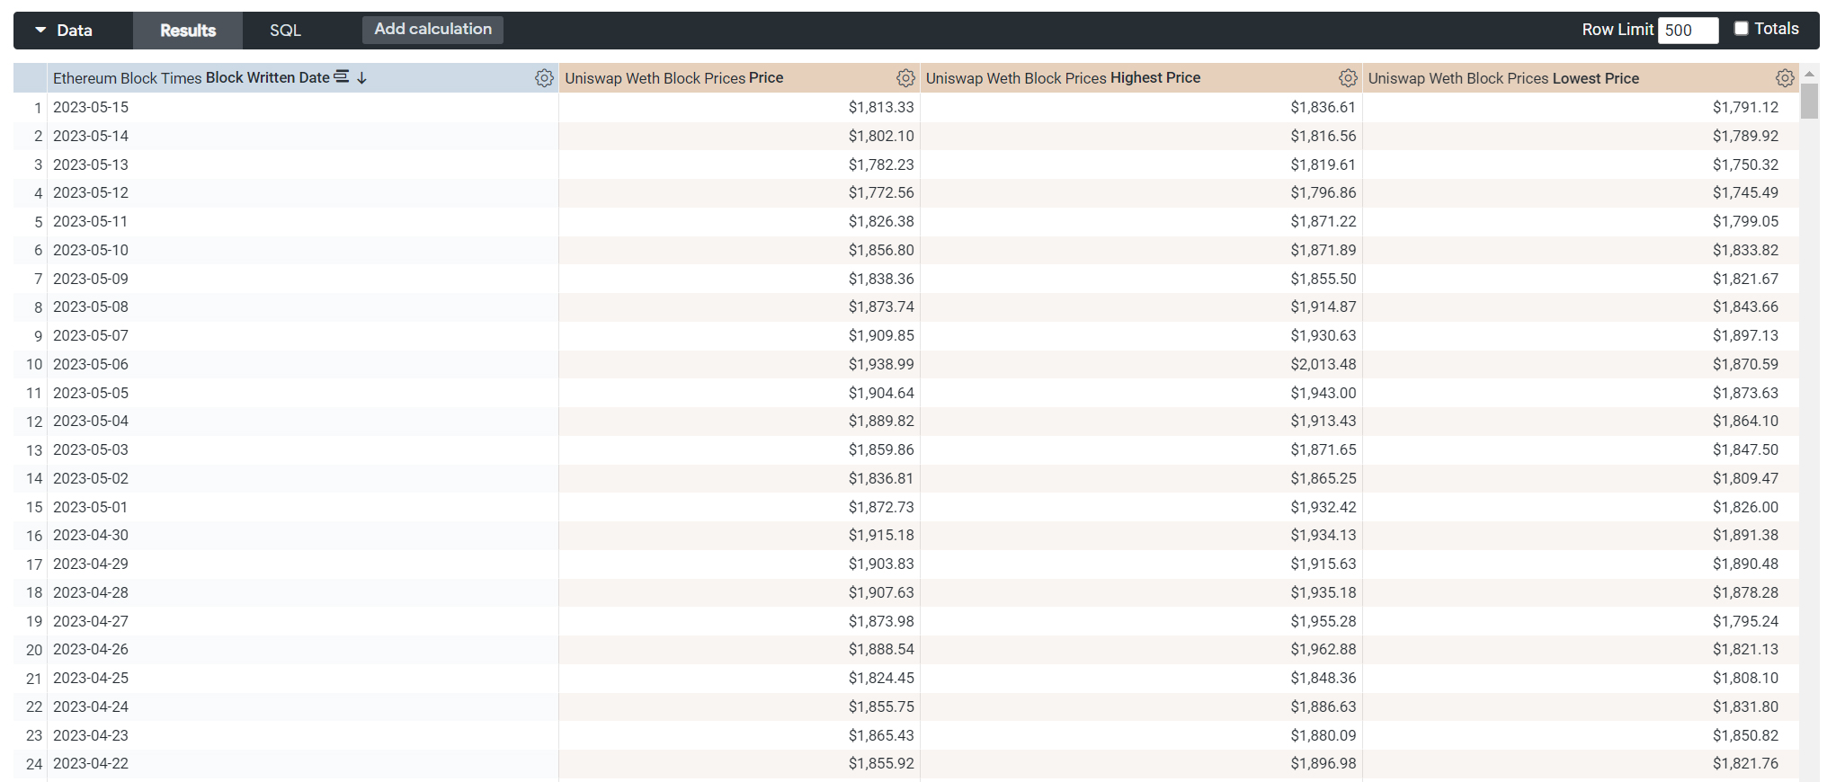1827x782 pixels.
Task: Click highest price value $1,962.88
Action: click(1323, 649)
